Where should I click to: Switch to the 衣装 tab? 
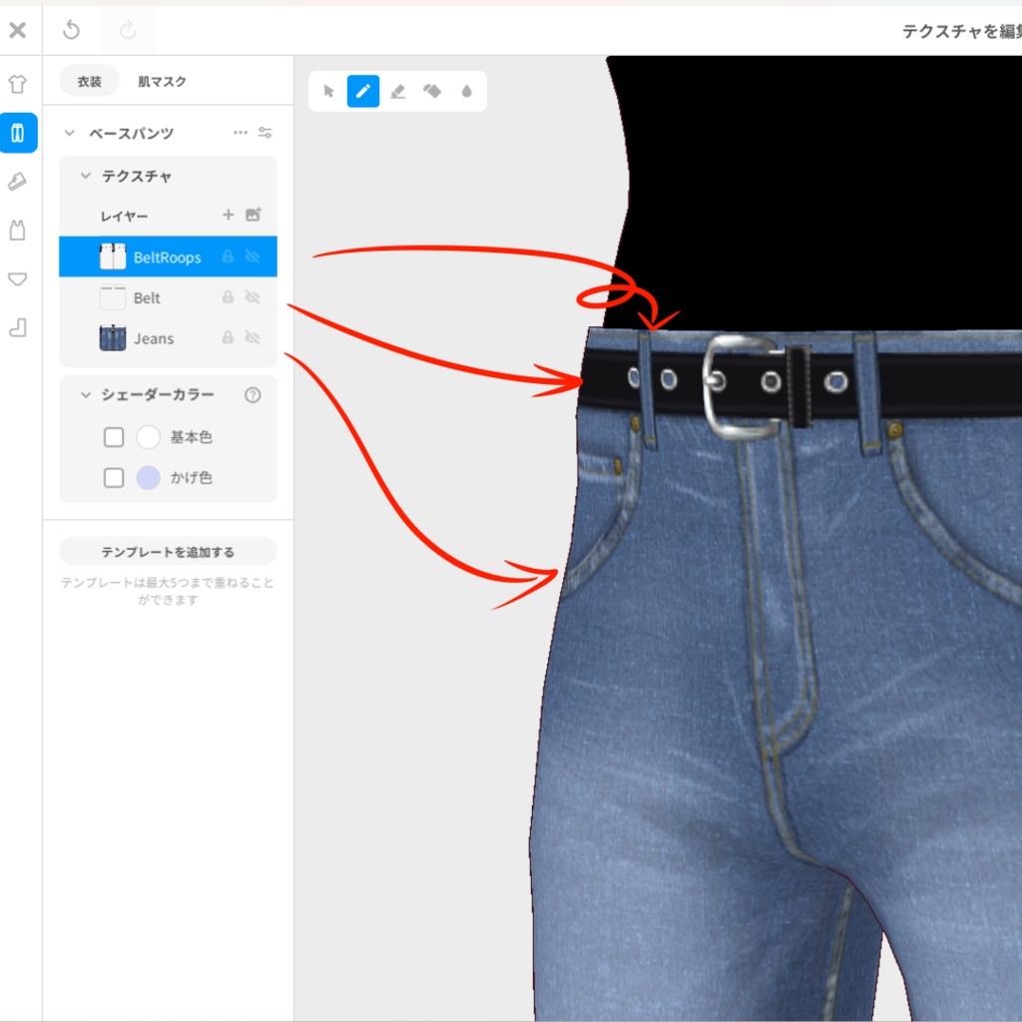click(x=89, y=81)
